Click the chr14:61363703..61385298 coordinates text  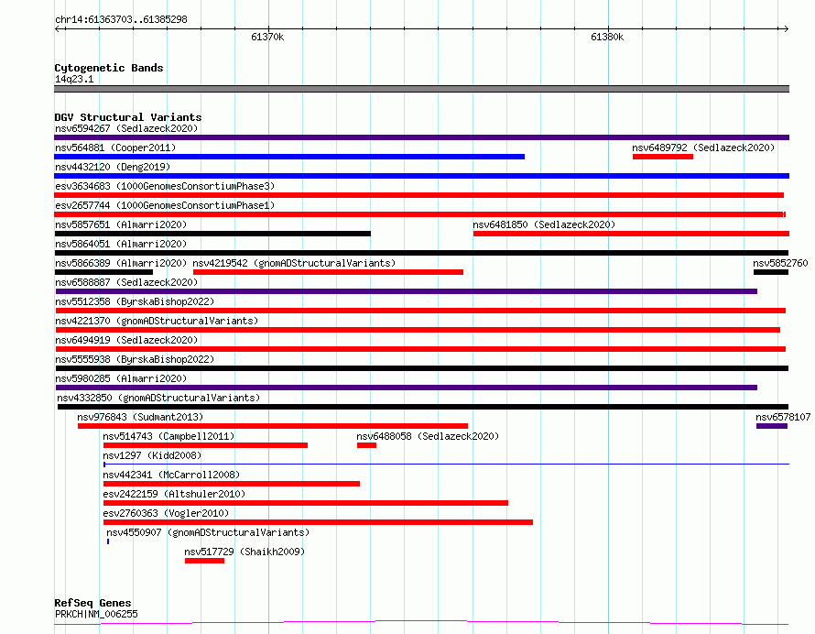pyautogui.click(x=121, y=20)
